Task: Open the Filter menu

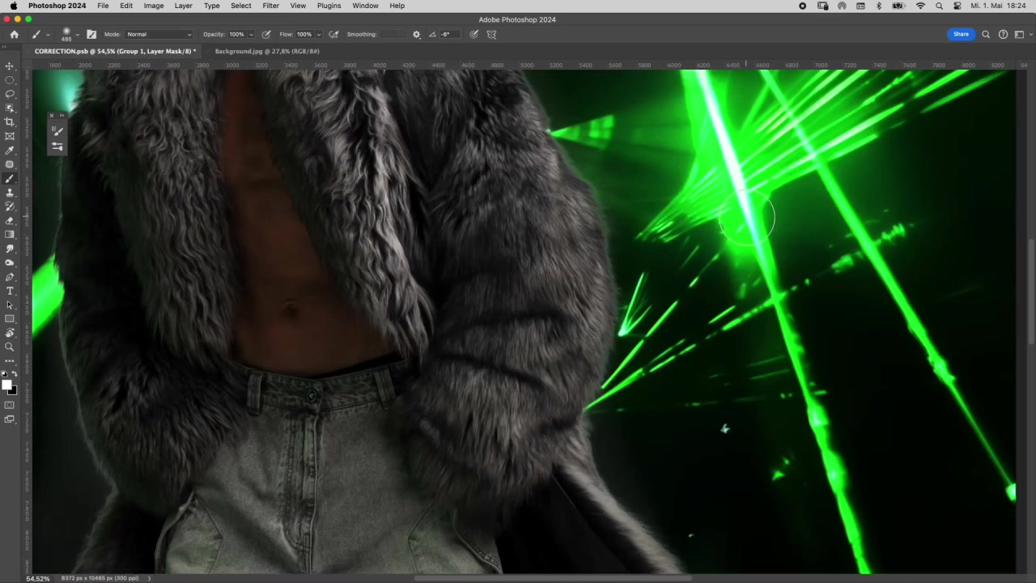Action: (x=270, y=6)
